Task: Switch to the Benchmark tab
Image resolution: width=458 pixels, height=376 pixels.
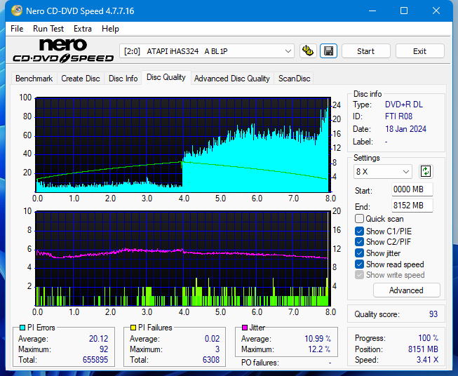Action: pos(34,79)
